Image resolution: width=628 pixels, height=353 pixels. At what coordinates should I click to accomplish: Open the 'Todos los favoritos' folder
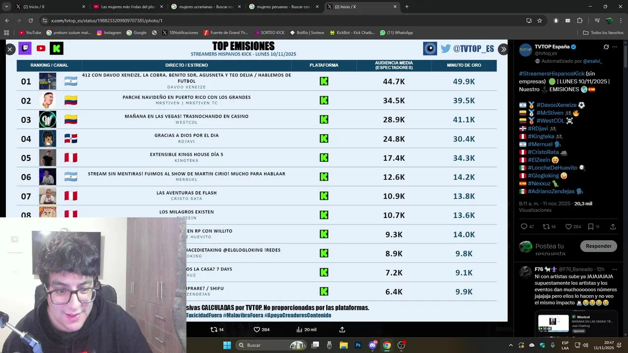[x=603, y=33]
